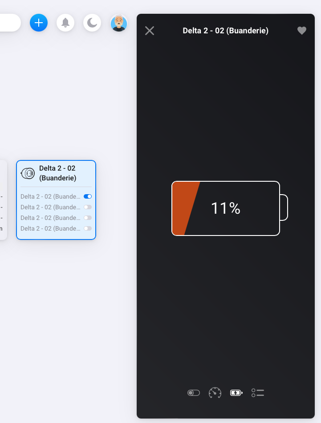Image resolution: width=321 pixels, height=423 pixels.
Task: Enable the third Delta 2 - 02 toggle
Action: (x=88, y=218)
